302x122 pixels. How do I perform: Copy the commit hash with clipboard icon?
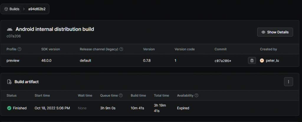coord(252,60)
